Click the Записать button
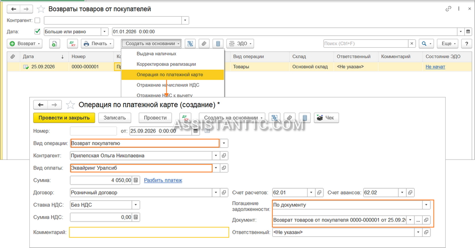 click(115, 118)
